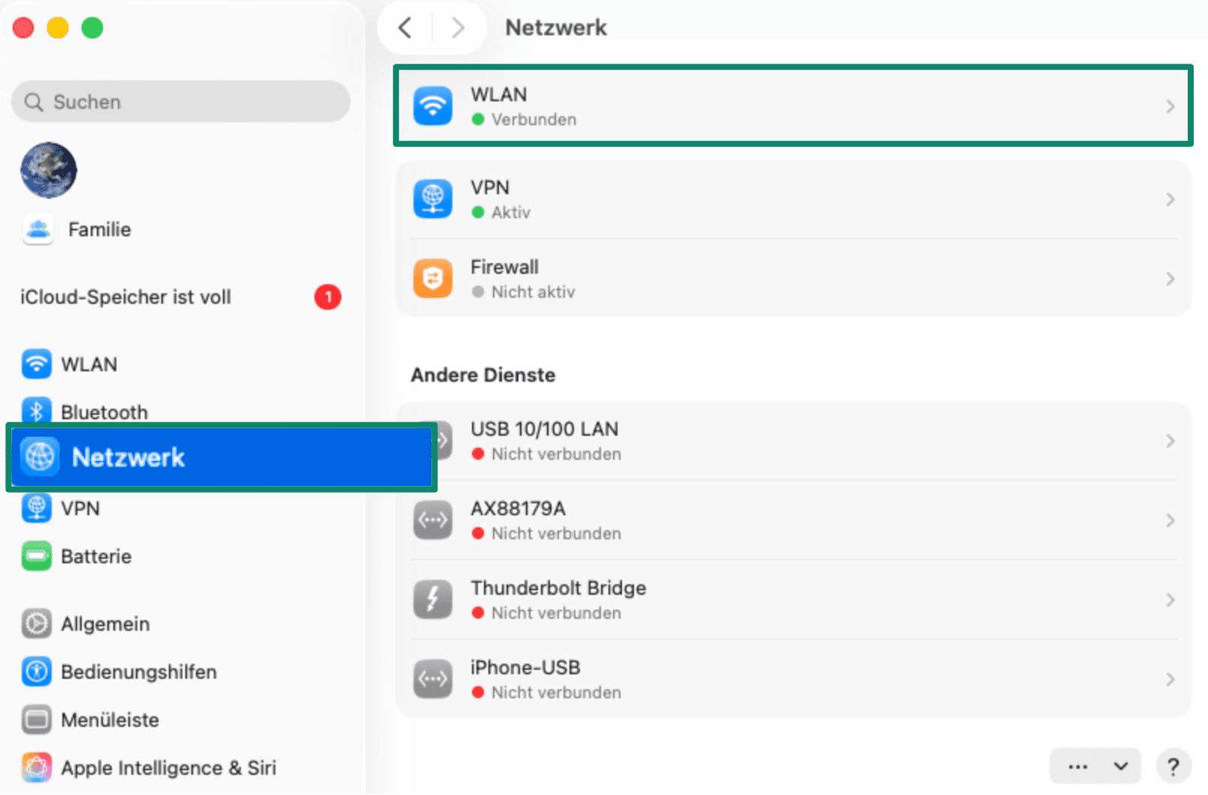Viewport: 1208px width, 795px height.
Task: Select the WLAN icon in the sidebar
Action: (36, 364)
